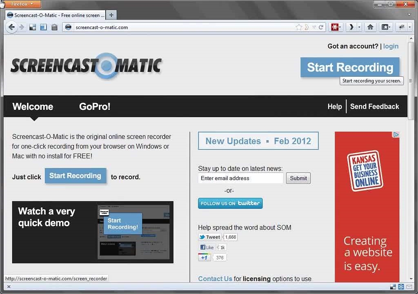Click the blue window-pane toolbar icon
The height and width of the screenshot is (294, 418).
point(43,27)
